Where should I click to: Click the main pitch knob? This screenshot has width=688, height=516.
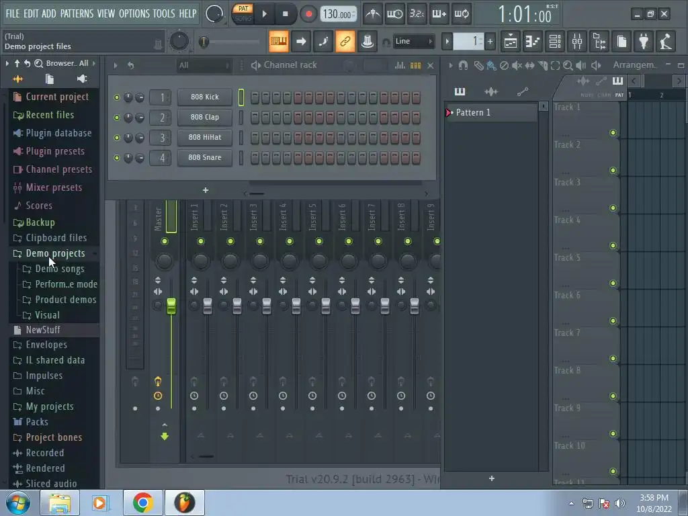(179, 41)
